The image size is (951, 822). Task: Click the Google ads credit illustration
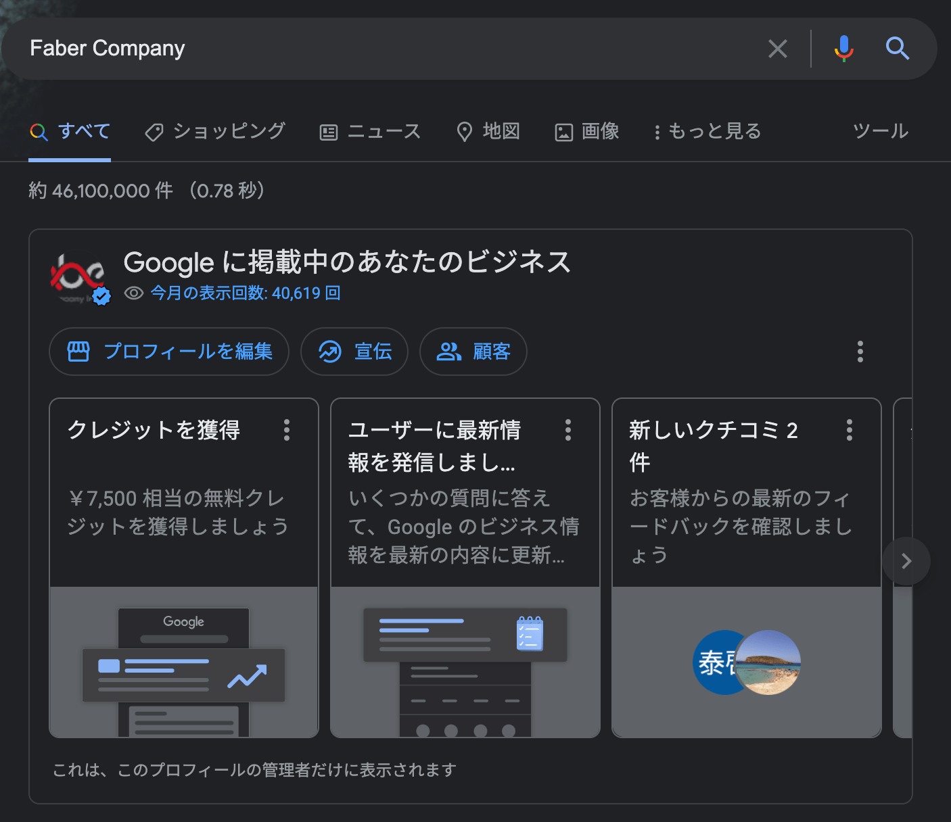pyautogui.click(x=184, y=662)
